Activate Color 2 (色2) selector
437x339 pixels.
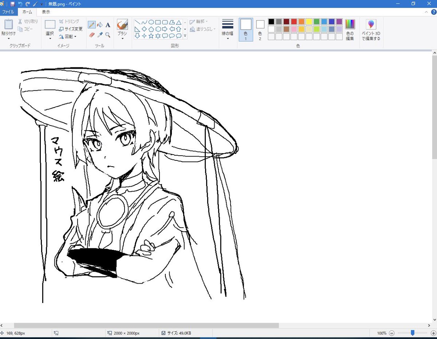(x=260, y=29)
